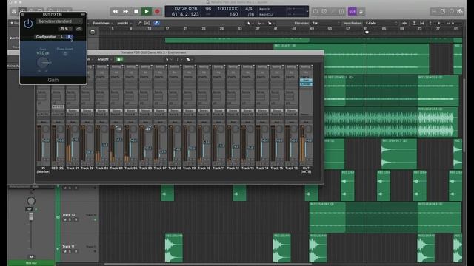Toggle the Flex view icon in tracks toolbar
This screenshot has width=474, height=266.
[147, 23]
